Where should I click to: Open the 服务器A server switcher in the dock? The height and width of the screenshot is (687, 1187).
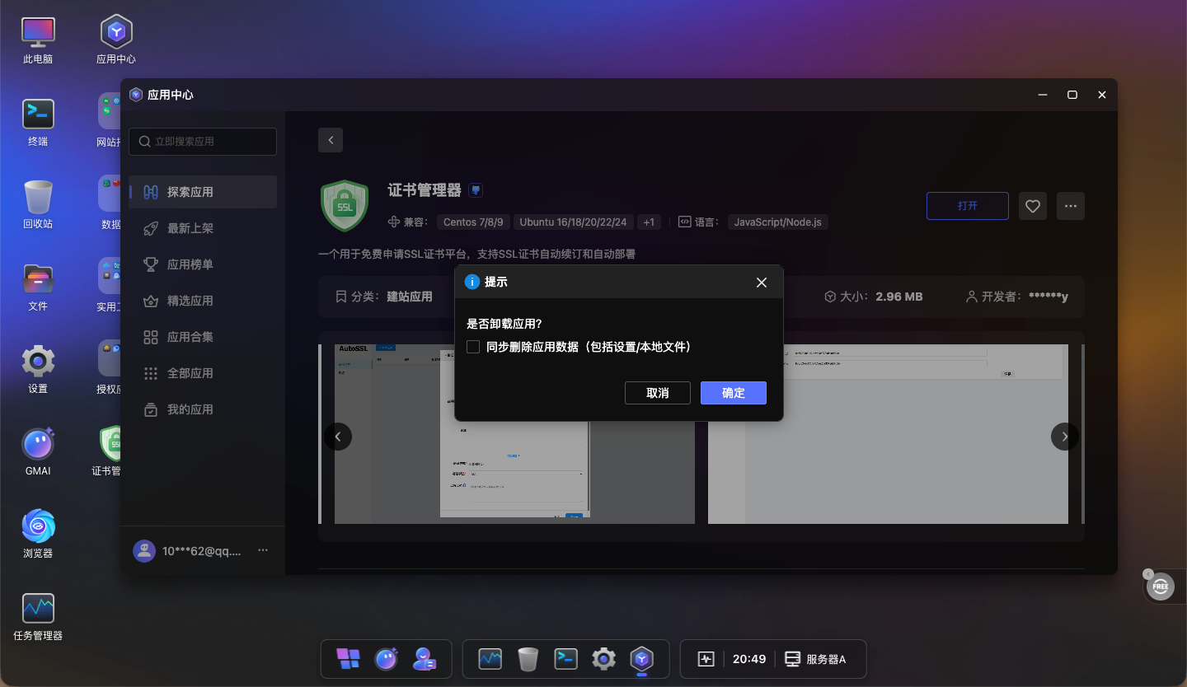815,659
